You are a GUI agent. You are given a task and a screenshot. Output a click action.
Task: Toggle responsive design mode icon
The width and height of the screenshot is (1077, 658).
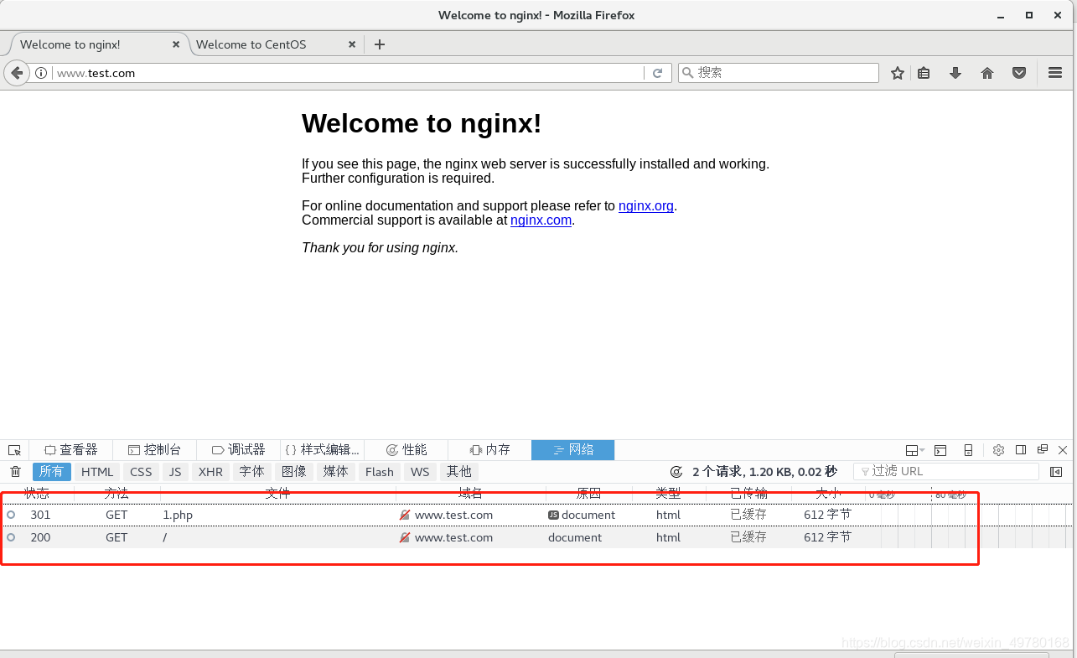(x=968, y=450)
